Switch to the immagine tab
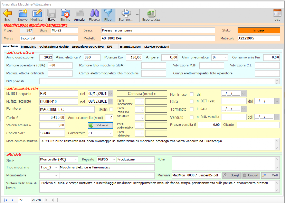The image size is (285, 203). [29, 47]
